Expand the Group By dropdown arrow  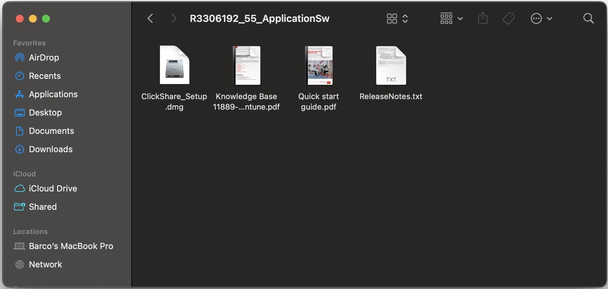click(x=460, y=19)
